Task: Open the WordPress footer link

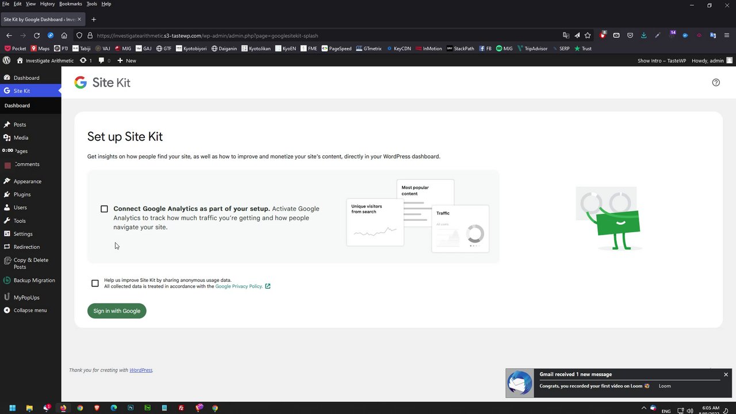Action: coord(141,370)
